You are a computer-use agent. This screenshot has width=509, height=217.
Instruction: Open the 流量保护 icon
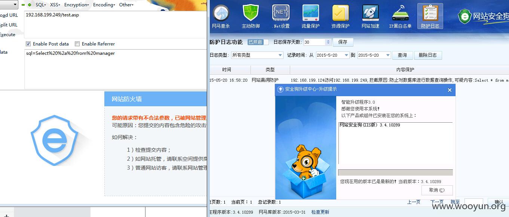click(x=310, y=16)
